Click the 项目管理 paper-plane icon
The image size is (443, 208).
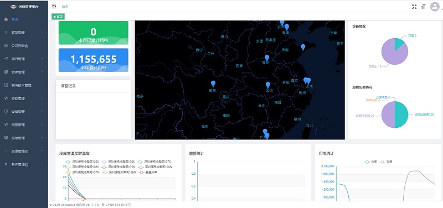tap(6, 59)
